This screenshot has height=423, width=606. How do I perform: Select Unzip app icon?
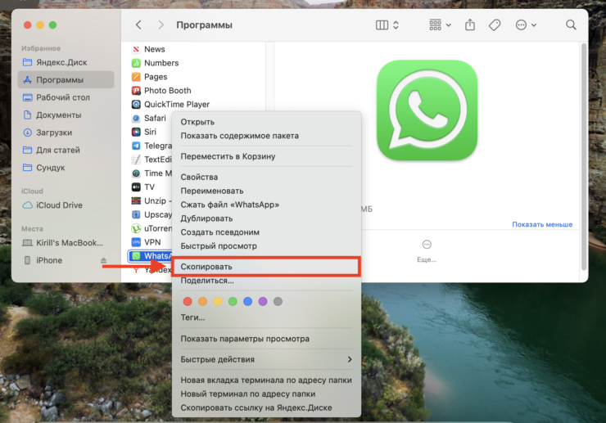pyautogui.click(x=136, y=201)
